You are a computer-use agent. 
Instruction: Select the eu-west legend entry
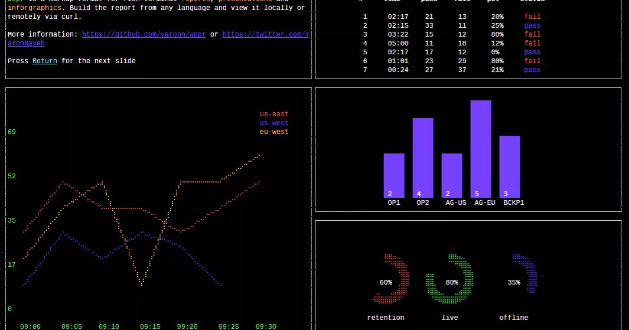[274, 132]
